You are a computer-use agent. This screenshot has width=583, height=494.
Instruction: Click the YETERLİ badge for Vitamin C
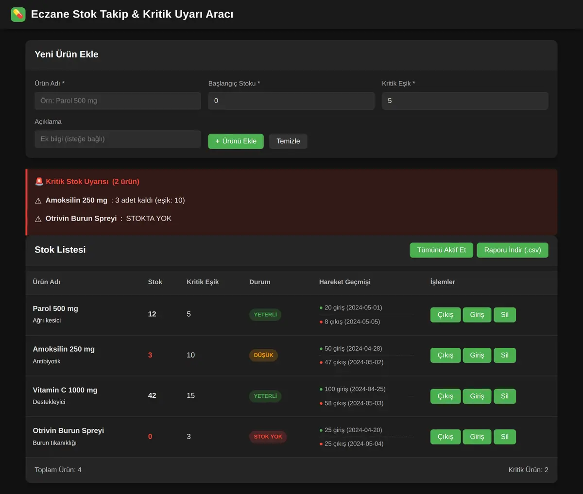pyautogui.click(x=265, y=396)
